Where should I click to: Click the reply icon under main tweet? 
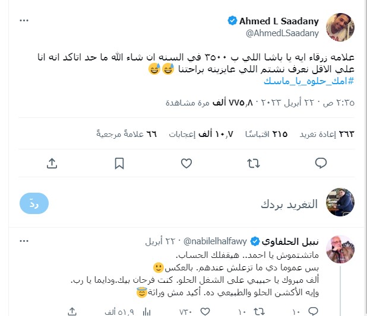click(321, 163)
